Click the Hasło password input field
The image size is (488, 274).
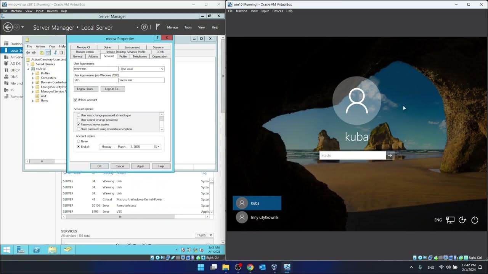point(353,155)
